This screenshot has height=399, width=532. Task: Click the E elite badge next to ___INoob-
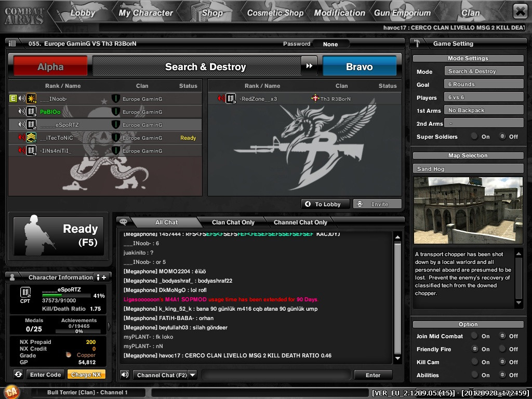point(13,99)
